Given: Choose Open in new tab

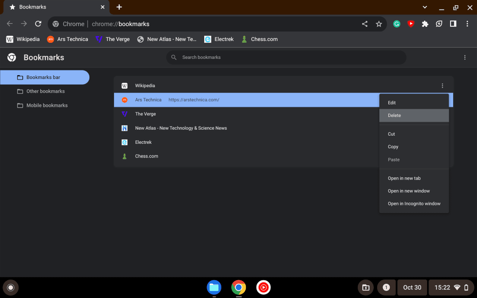Looking at the screenshot, I should [414, 178].
